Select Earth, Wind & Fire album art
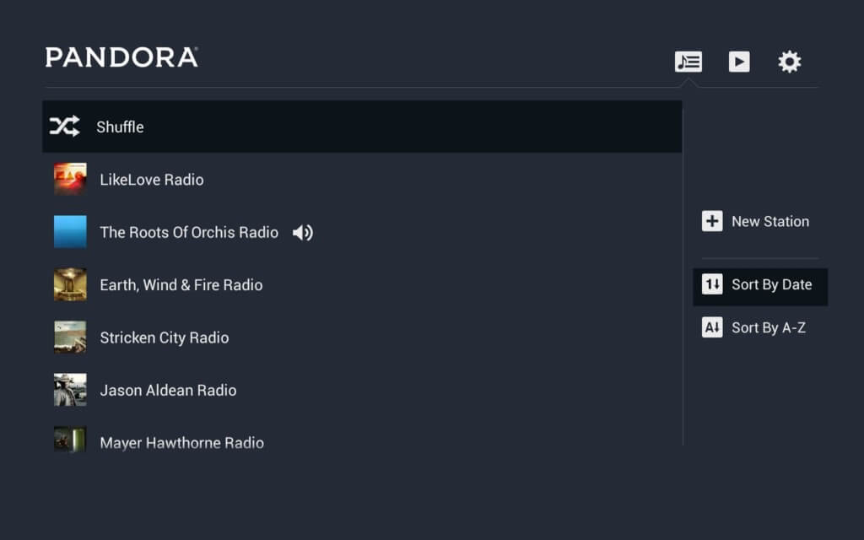 pos(70,284)
